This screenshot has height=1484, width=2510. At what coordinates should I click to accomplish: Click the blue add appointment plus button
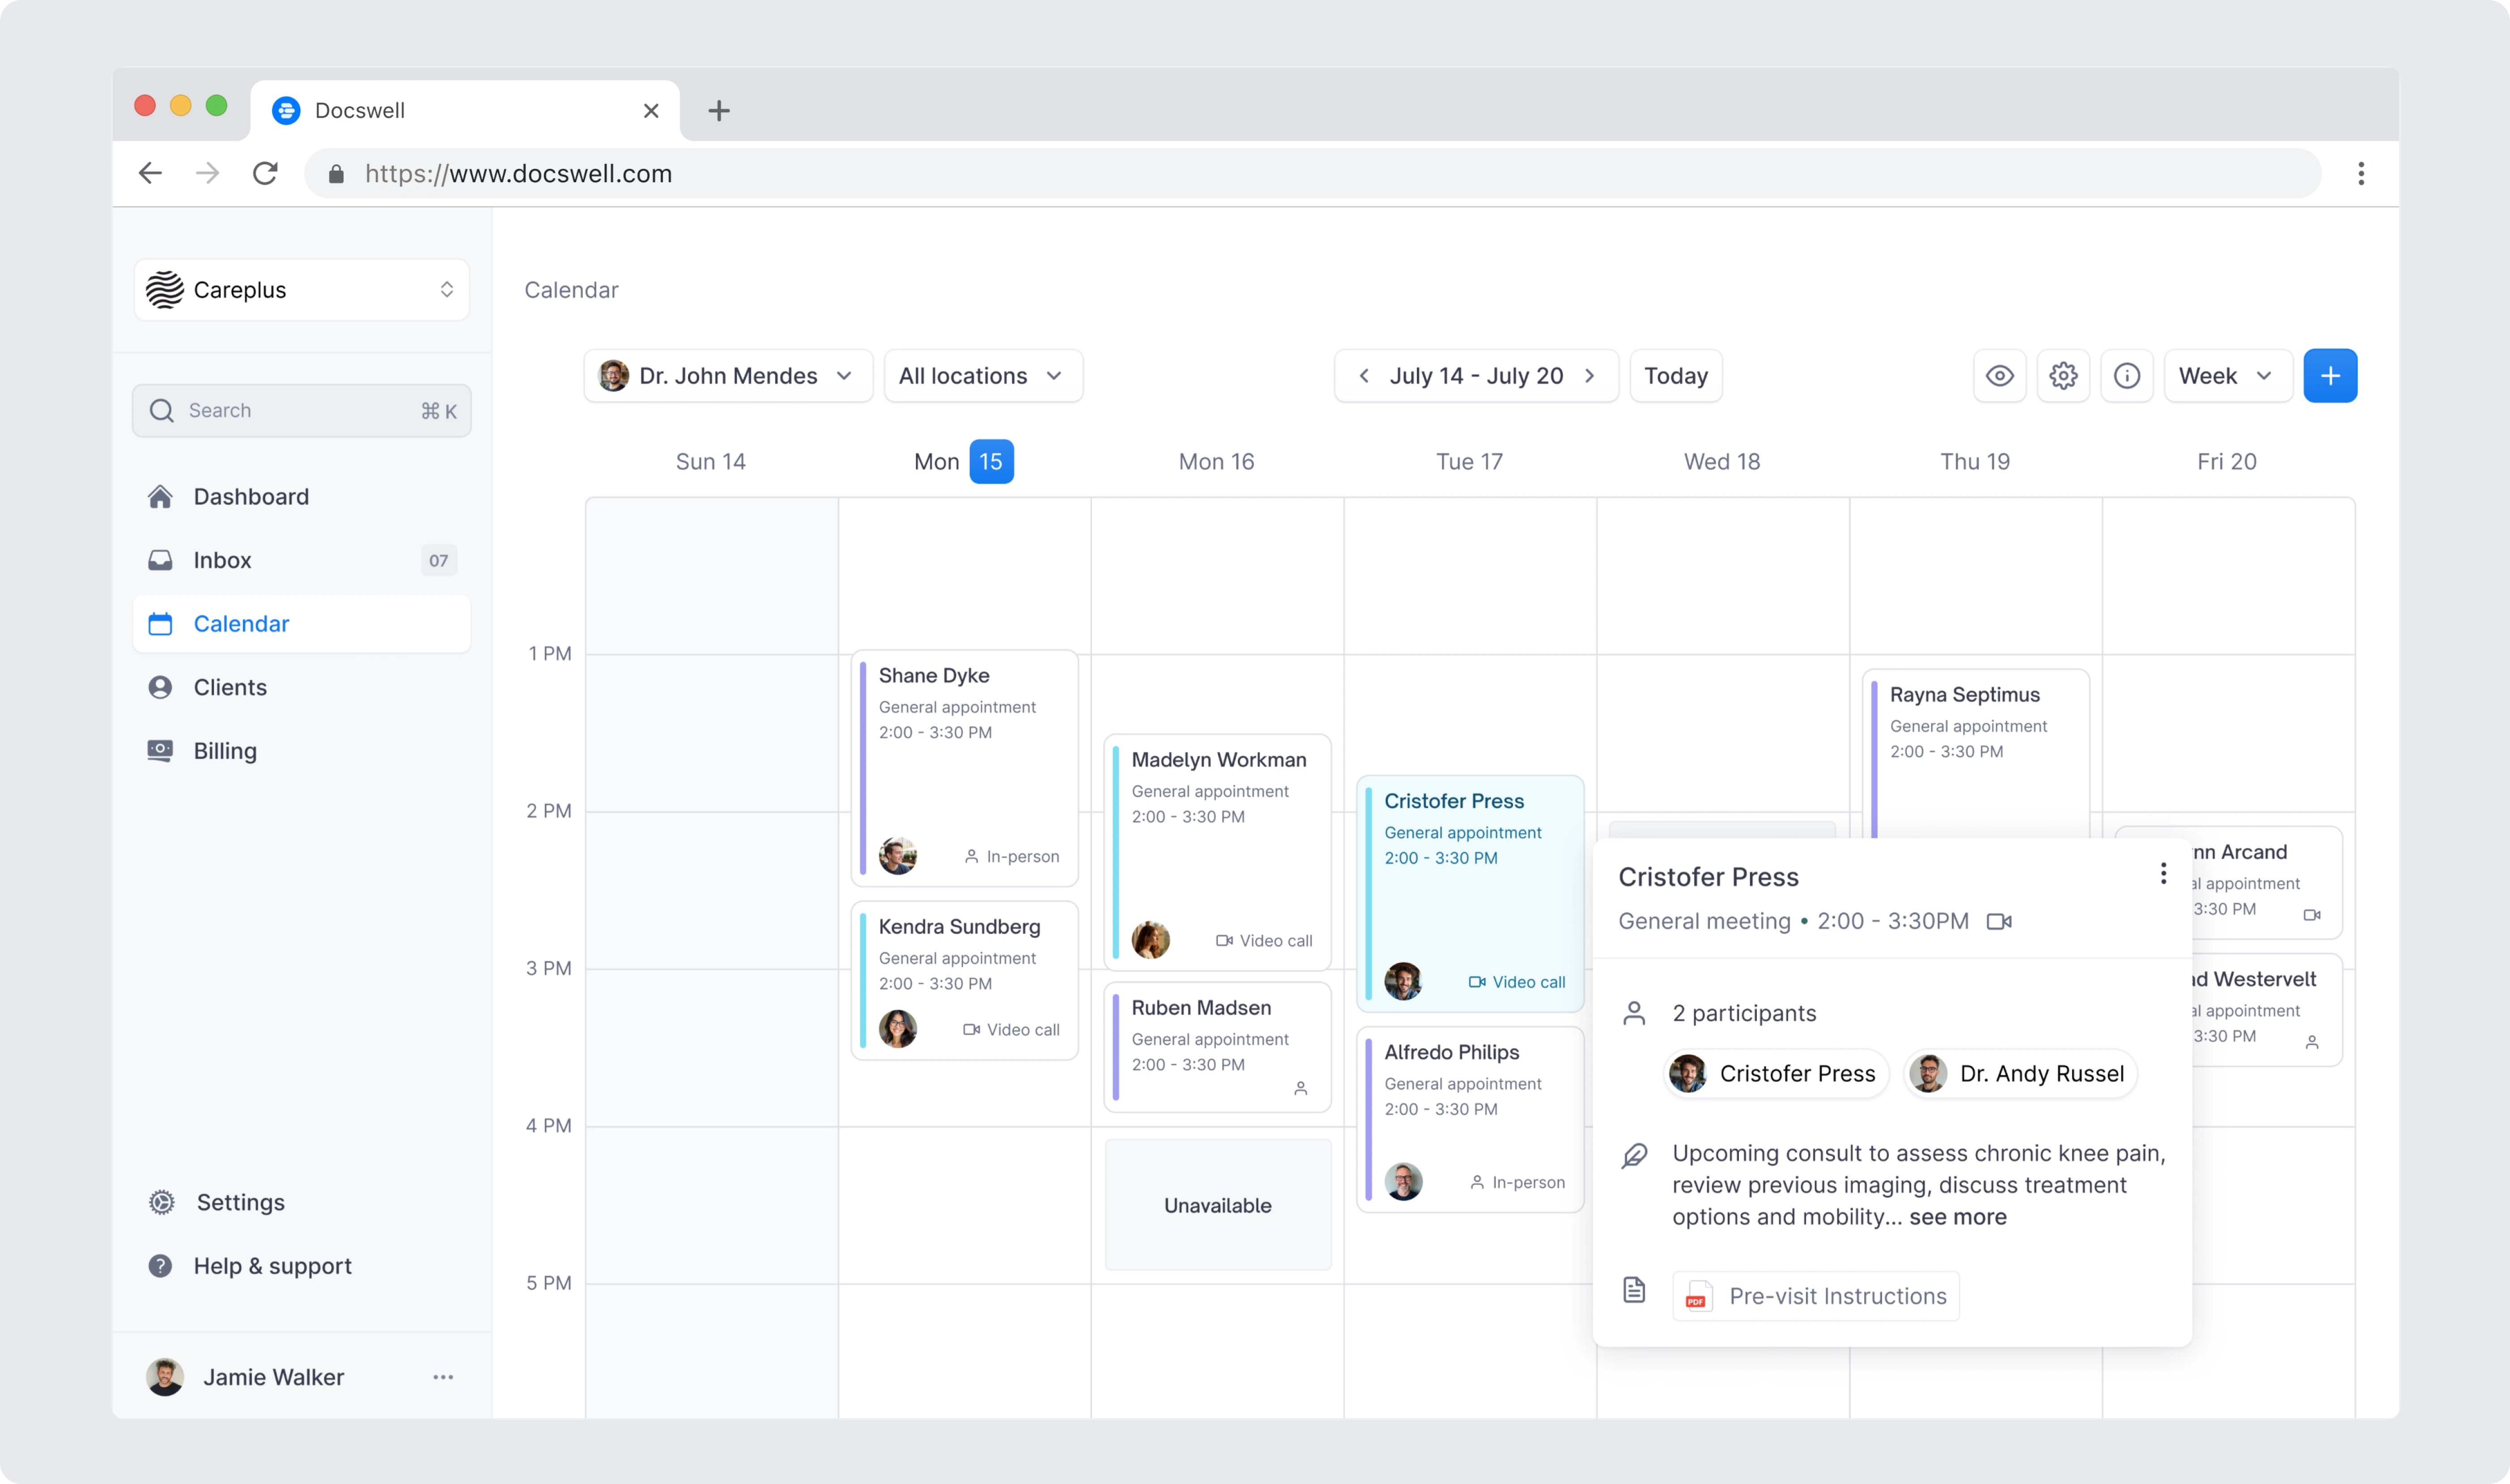(x=2329, y=376)
